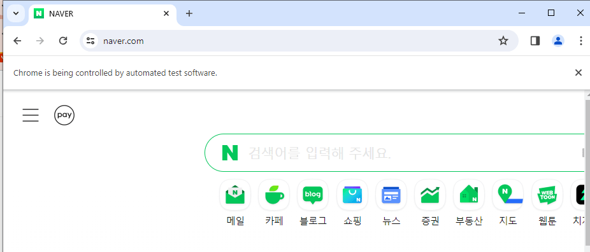This screenshot has width=590, height=252.
Task: Click the 메일 text label
Action: [x=235, y=221]
